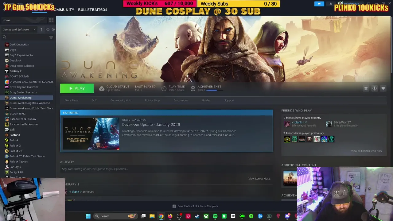Select DRAGON BALL GEKISHIN SQUADRA entry

coord(31,82)
